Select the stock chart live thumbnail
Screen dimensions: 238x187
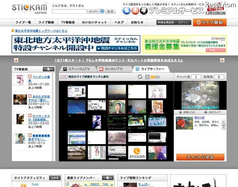(x=117, y=122)
